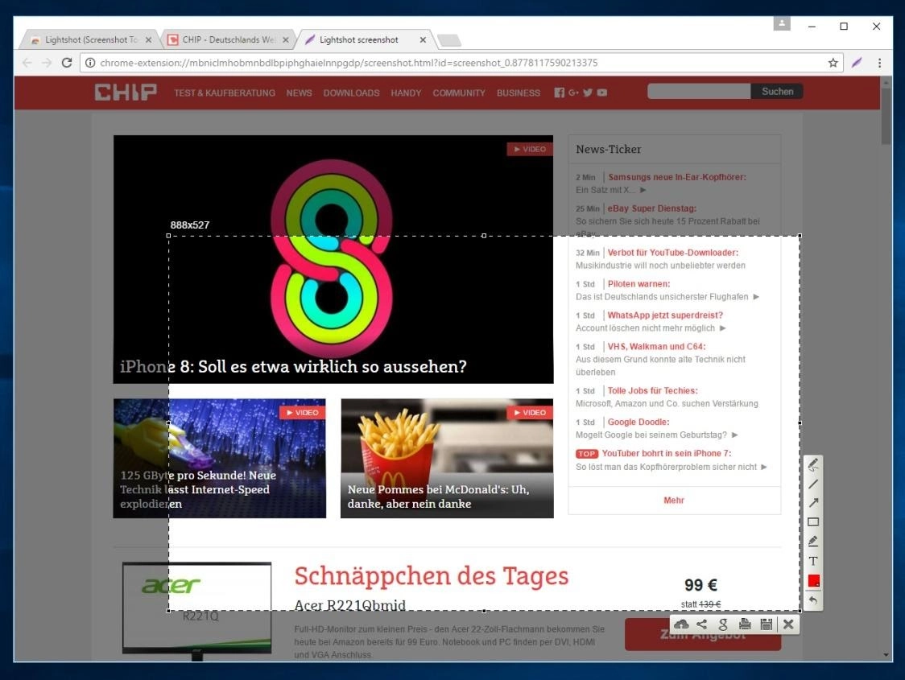
Task: Open a new browser tab
Action: [449, 39]
